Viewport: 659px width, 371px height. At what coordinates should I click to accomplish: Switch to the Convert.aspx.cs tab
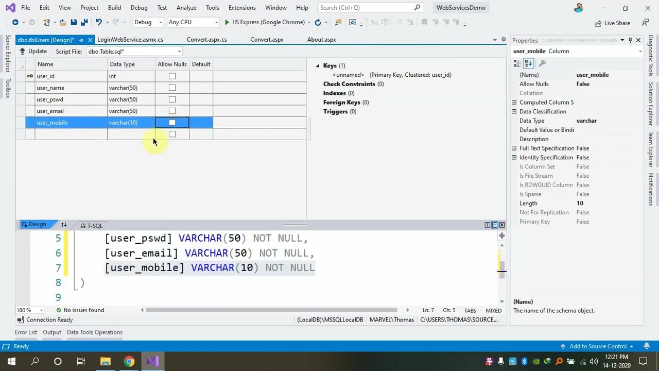pos(206,40)
